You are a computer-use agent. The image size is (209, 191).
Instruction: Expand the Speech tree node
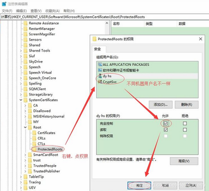pyautogui.click(x=21, y=67)
